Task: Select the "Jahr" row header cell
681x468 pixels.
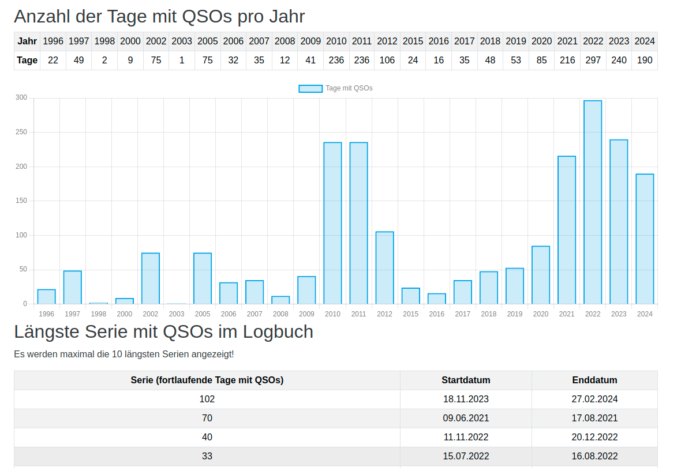Action: (x=27, y=41)
